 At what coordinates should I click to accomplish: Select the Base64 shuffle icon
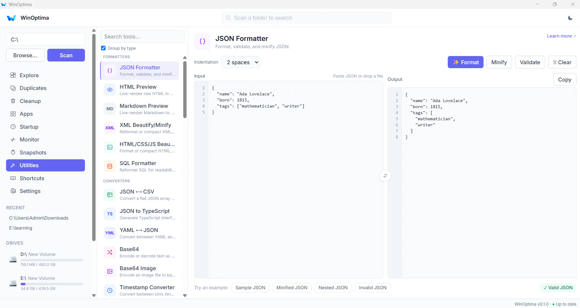[x=110, y=252]
